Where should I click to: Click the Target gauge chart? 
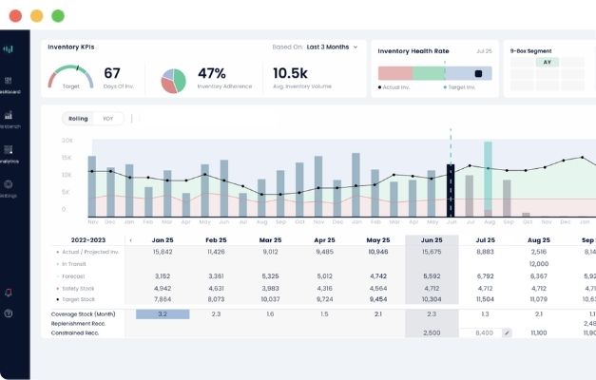click(x=70, y=77)
